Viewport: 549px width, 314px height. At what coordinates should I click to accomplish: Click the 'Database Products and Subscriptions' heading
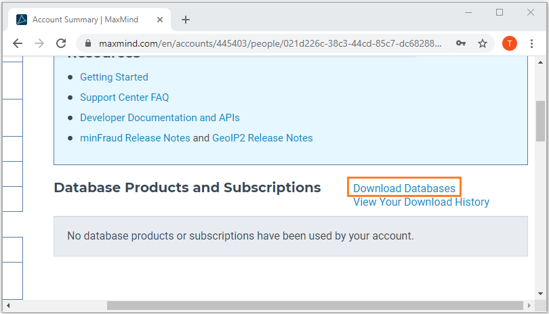(x=187, y=187)
